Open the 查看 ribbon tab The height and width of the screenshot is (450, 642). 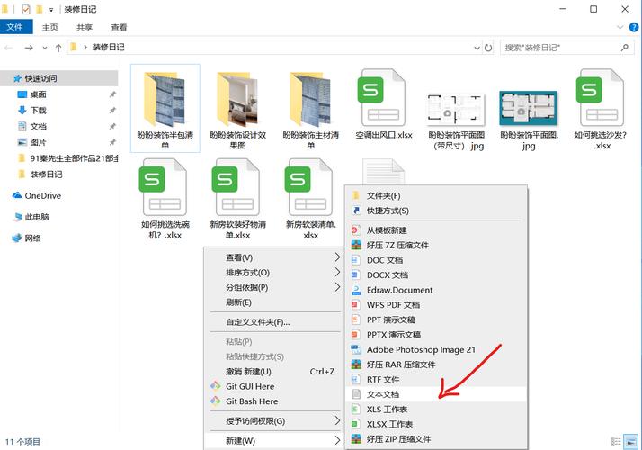[119, 28]
